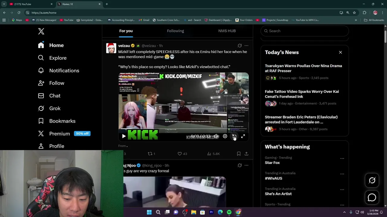Open the Tsarukyan Warns Poullas news story

[305, 72]
